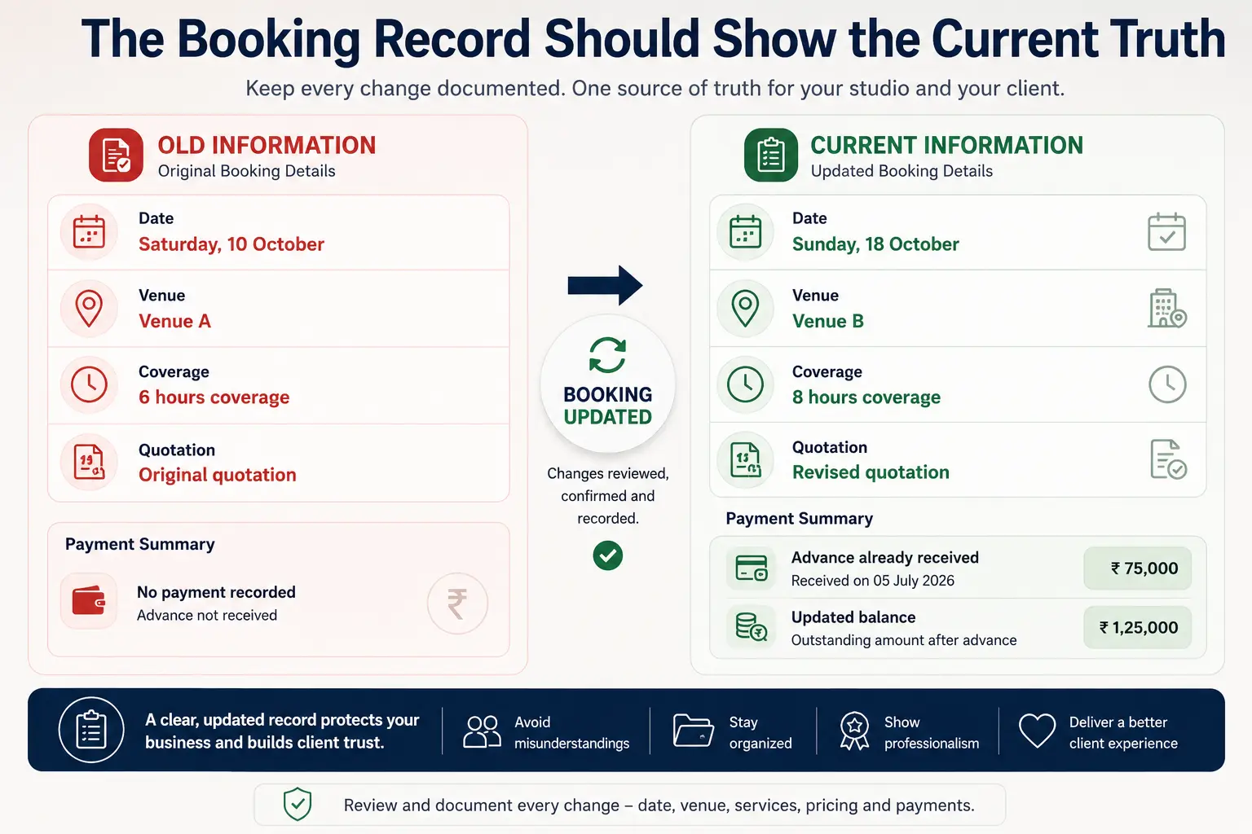Click the red Old Information document icon
Screen dimensions: 1252x834
(116, 155)
